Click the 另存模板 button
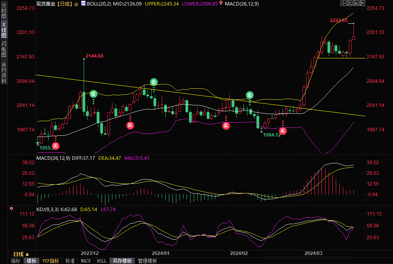393x264 pixels. click(x=122, y=261)
